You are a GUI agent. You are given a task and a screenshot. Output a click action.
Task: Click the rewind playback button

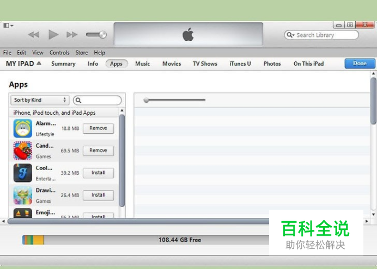pos(34,35)
